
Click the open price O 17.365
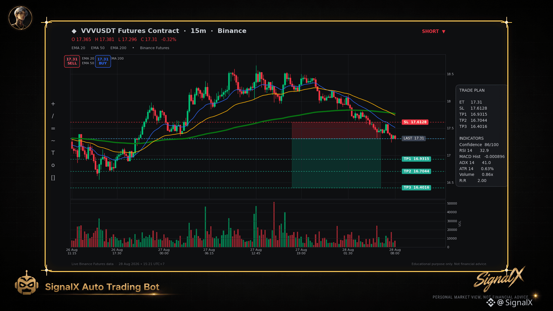pos(81,40)
